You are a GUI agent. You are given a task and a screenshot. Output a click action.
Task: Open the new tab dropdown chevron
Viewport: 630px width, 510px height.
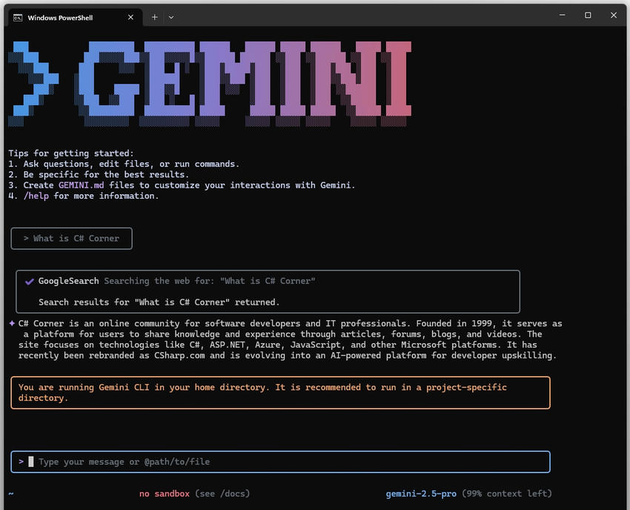171,16
